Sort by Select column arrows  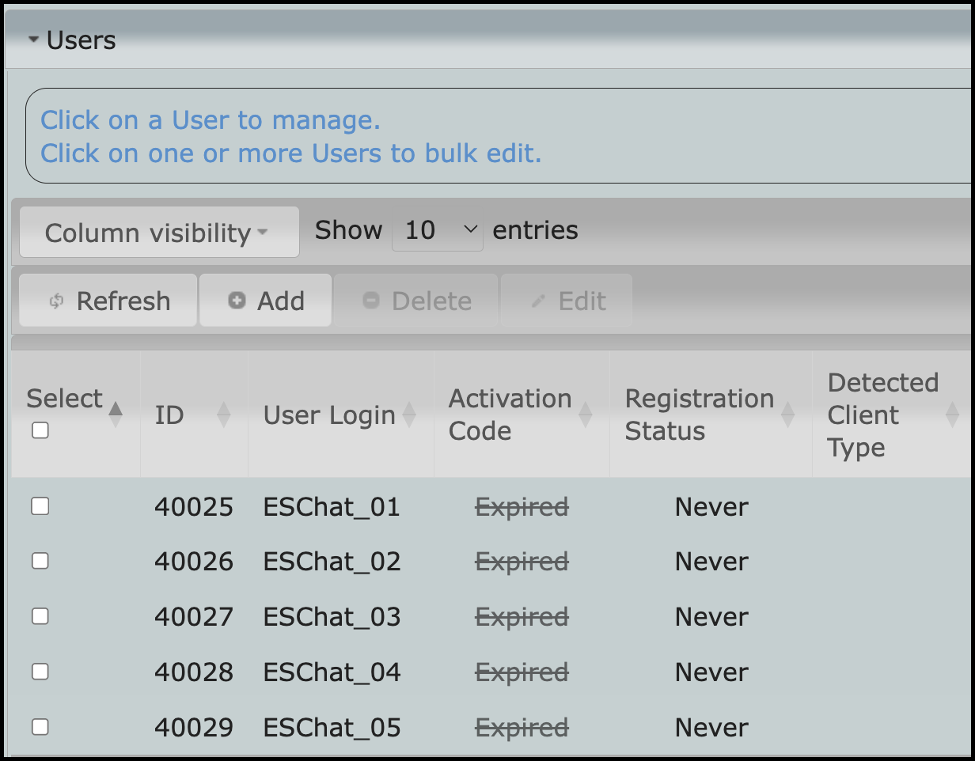pyautogui.click(x=116, y=415)
